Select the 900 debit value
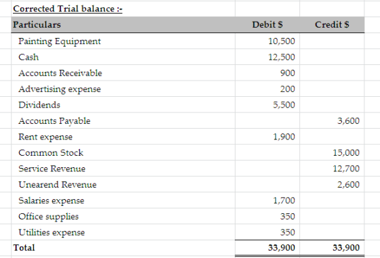 pyautogui.click(x=288, y=73)
